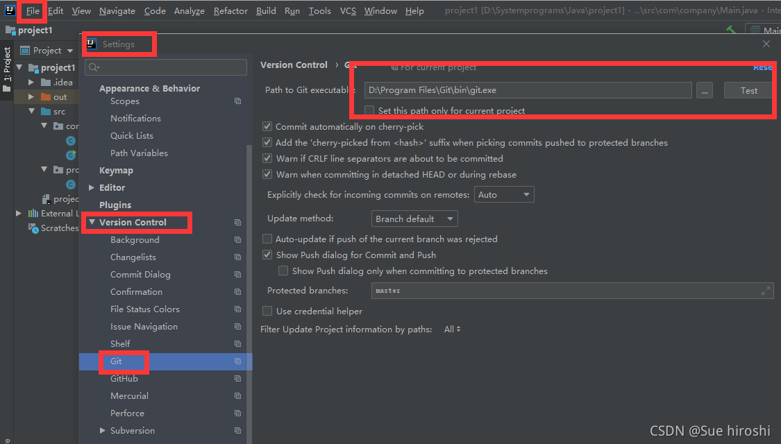Click project-level icon next to Mercurial
781x444 pixels.
[237, 396]
